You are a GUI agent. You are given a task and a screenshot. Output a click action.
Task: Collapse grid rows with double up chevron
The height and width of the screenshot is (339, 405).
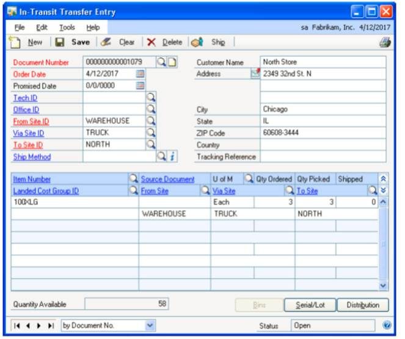pos(383,178)
